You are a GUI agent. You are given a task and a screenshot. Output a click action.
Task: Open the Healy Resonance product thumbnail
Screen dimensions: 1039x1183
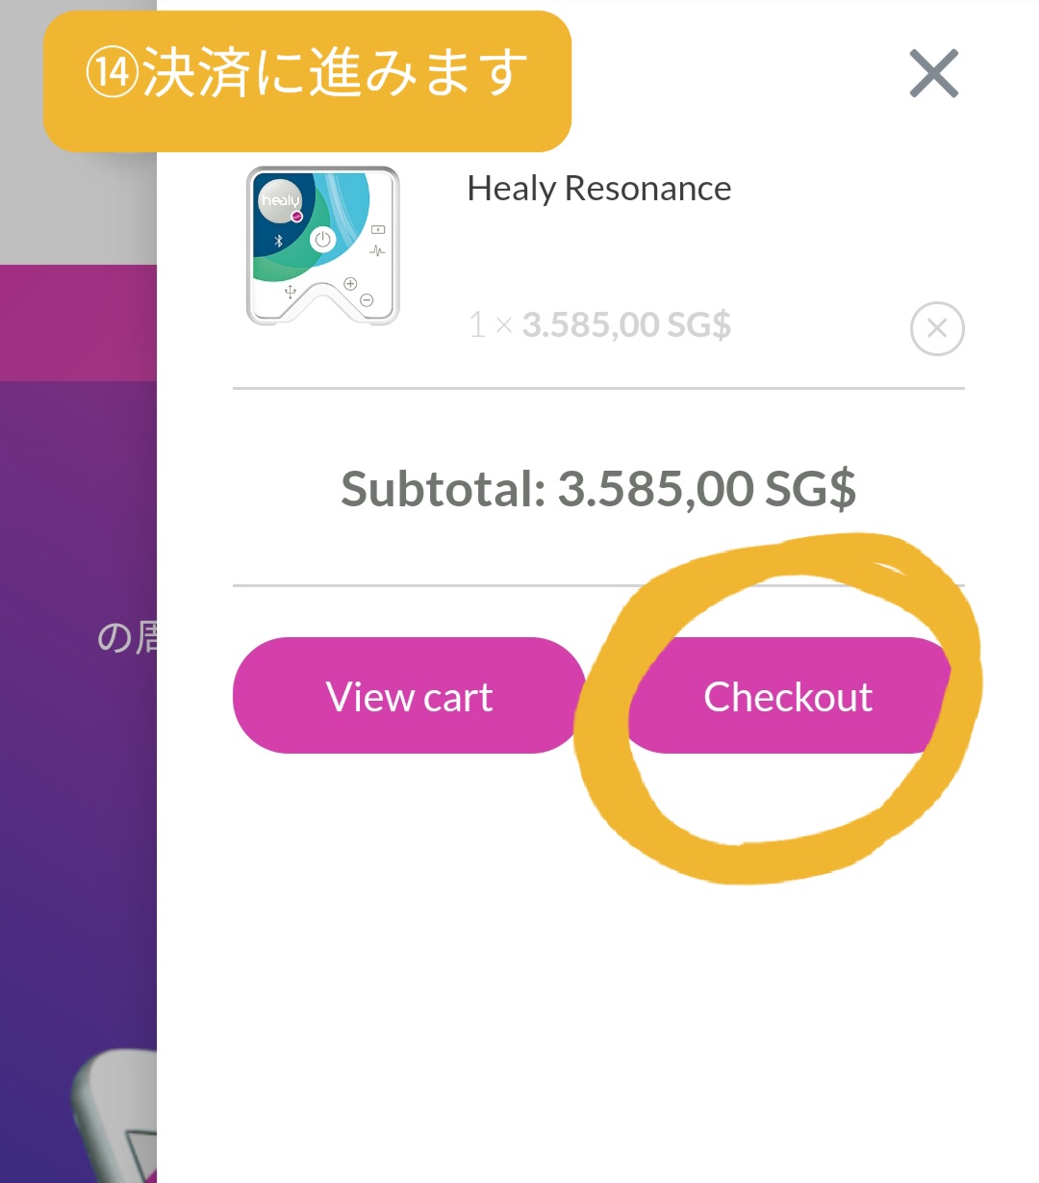pos(323,246)
